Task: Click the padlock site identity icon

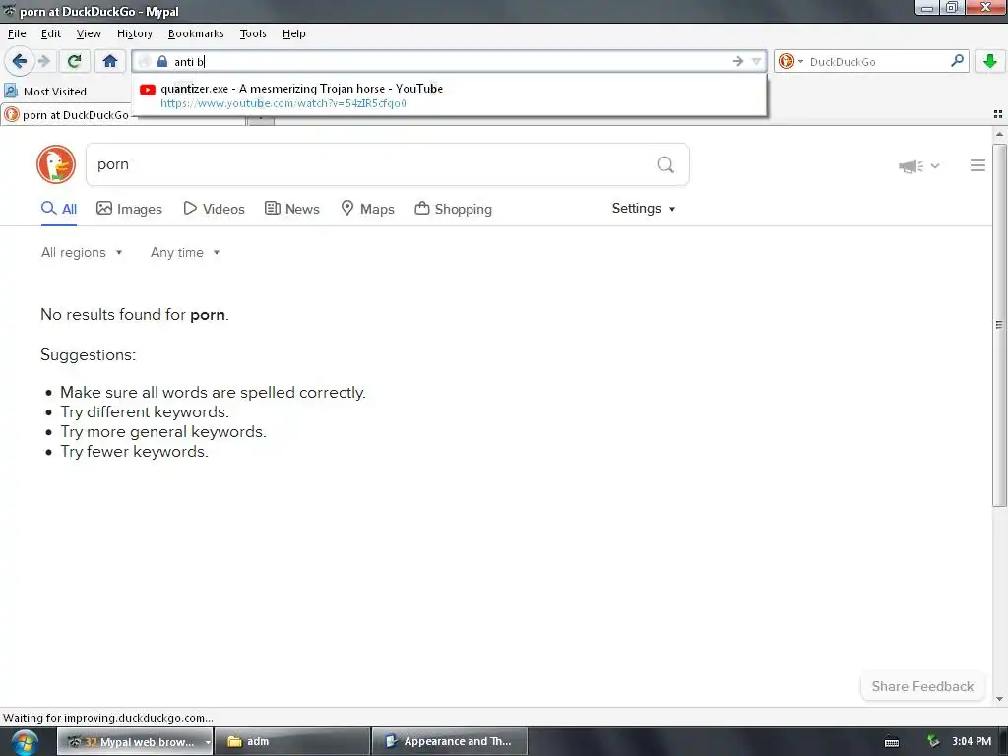Action: [162, 61]
